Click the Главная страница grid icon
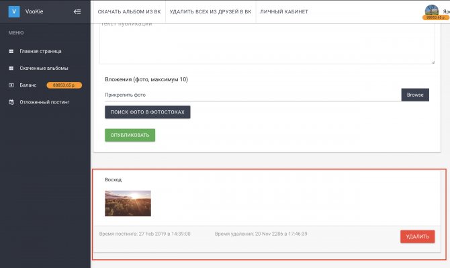Viewport: 450px width, 268px height. tap(11, 51)
